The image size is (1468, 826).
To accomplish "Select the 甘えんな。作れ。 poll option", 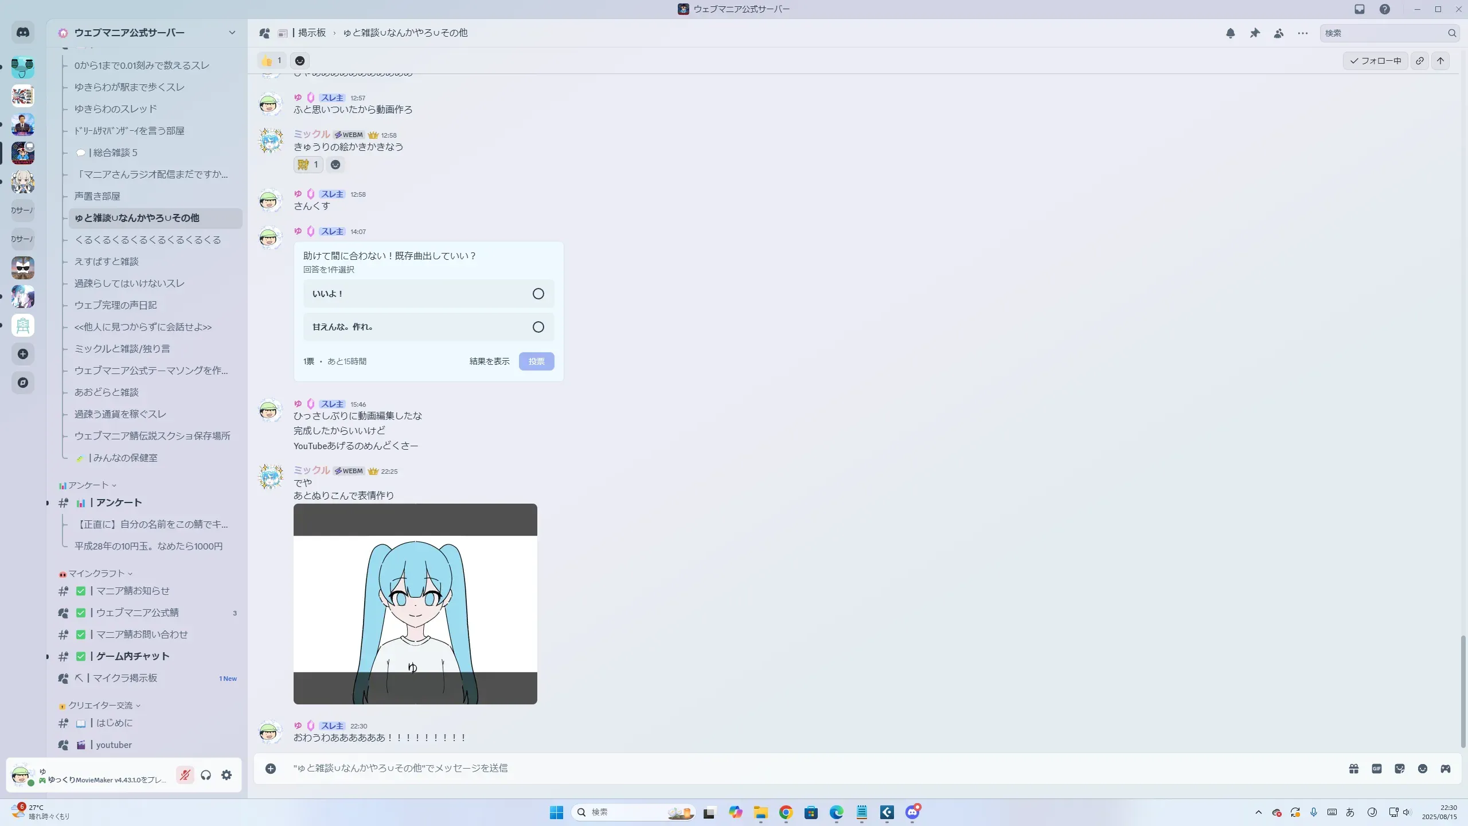I will coord(428,327).
